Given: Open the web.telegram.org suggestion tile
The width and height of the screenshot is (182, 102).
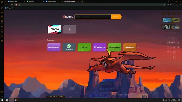Looking at the screenshot, I should 54,47.
